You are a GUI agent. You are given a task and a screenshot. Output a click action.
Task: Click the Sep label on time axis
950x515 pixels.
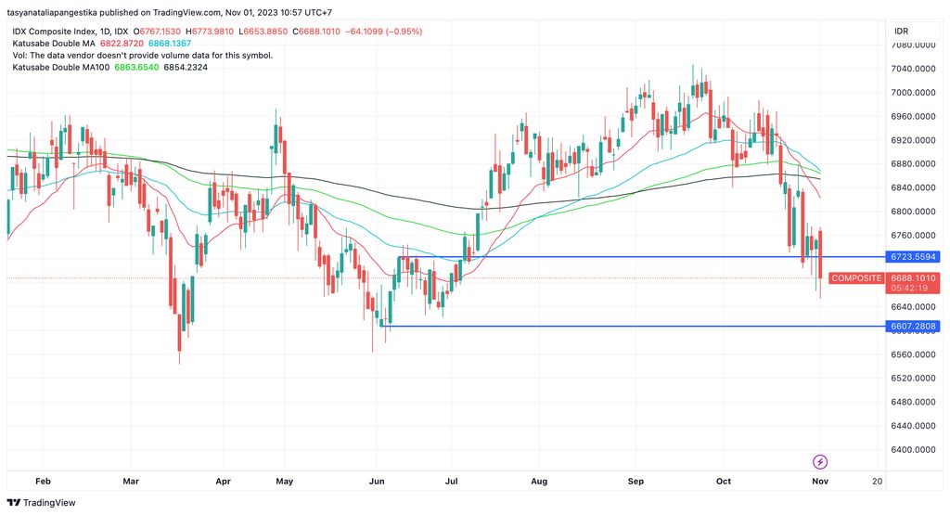click(635, 481)
